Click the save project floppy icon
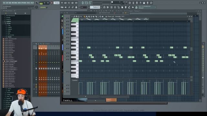 pyautogui.click(x=144, y=3)
